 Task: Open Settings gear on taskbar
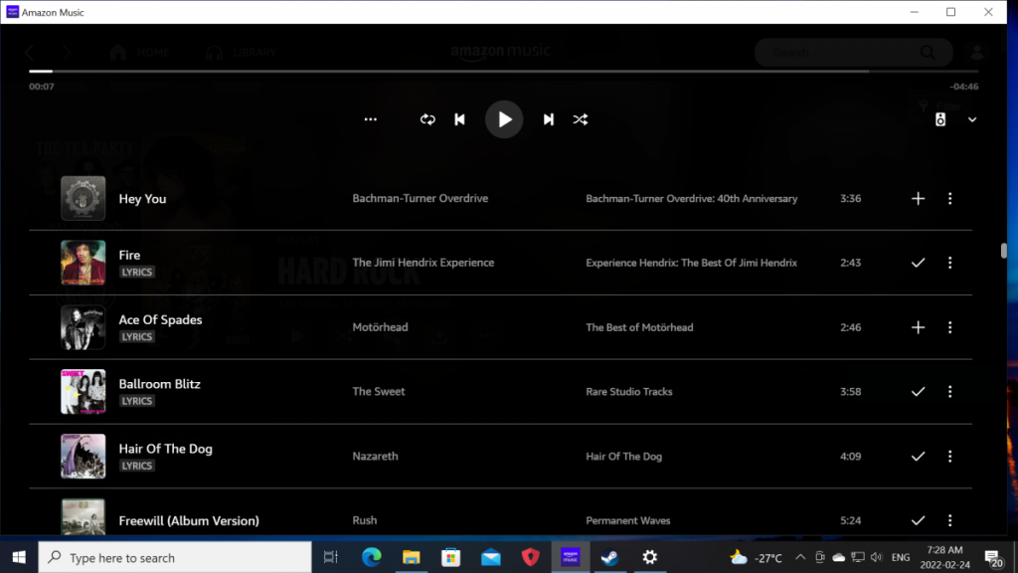pyautogui.click(x=650, y=557)
